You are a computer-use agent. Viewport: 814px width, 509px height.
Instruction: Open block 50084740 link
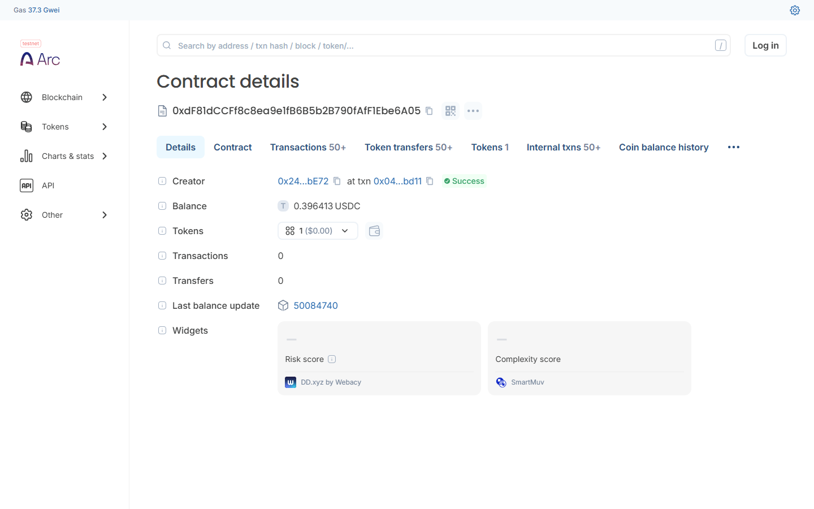tap(315, 305)
